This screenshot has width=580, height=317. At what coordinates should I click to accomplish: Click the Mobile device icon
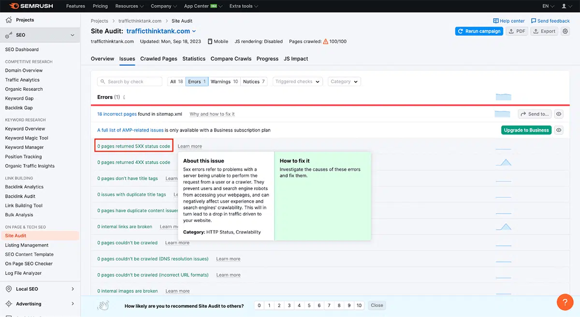pyautogui.click(x=210, y=41)
